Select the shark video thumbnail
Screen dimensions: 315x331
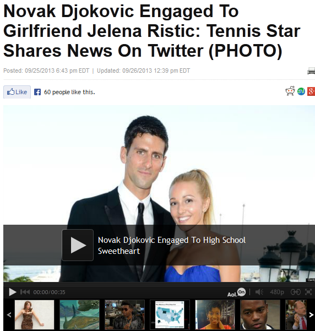point(80,314)
